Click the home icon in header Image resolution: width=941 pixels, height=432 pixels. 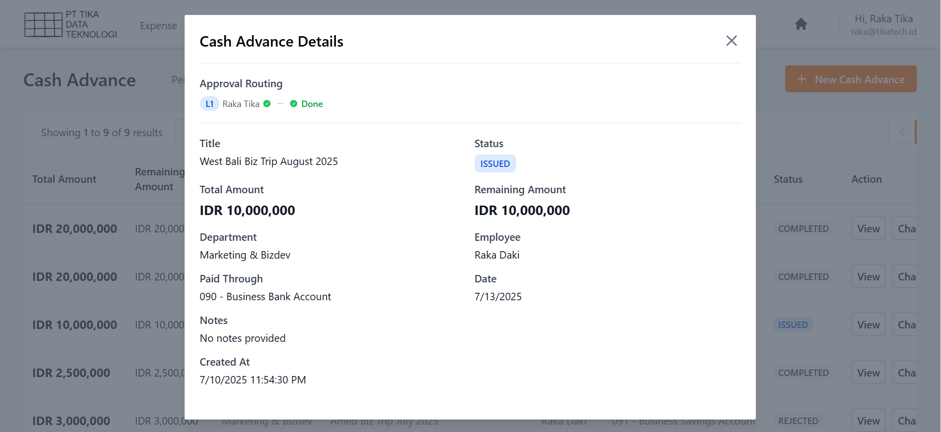[x=801, y=24]
